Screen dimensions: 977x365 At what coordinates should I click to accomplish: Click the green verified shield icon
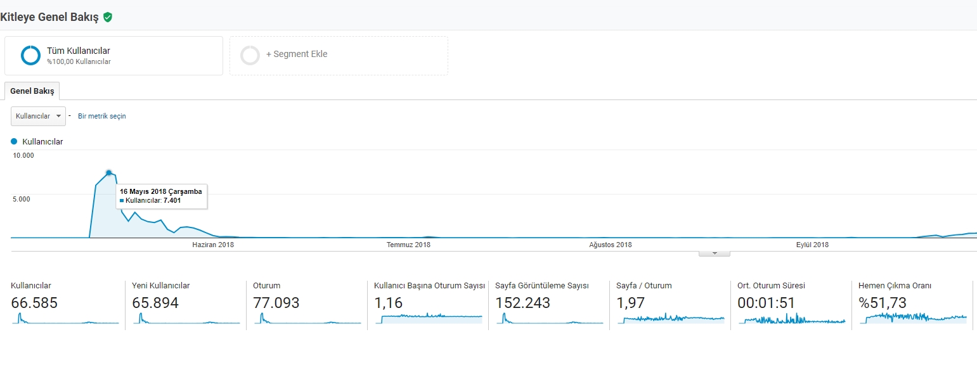[x=108, y=17]
